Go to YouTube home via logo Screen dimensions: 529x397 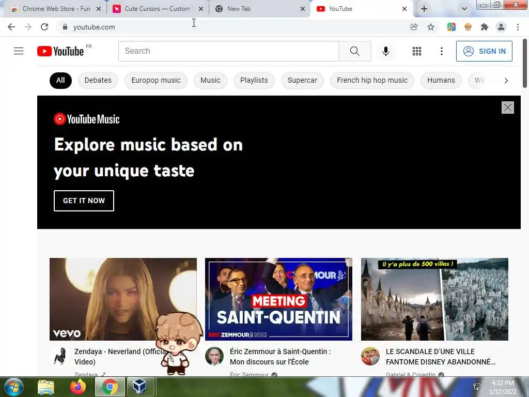click(x=60, y=51)
